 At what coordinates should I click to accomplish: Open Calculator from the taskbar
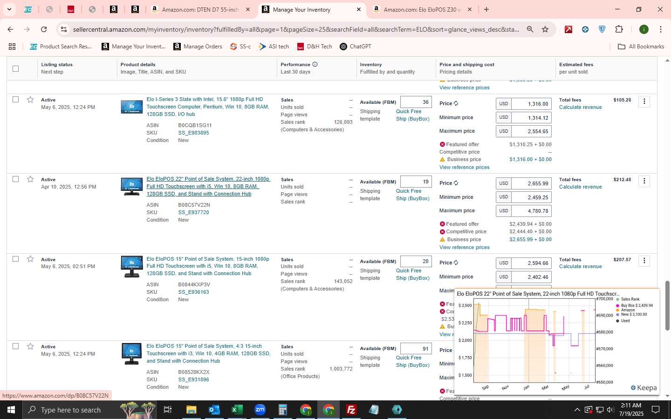tap(282, 410)
